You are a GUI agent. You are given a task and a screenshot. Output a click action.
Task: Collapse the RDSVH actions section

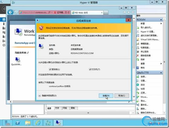click(x=161, y=20)
